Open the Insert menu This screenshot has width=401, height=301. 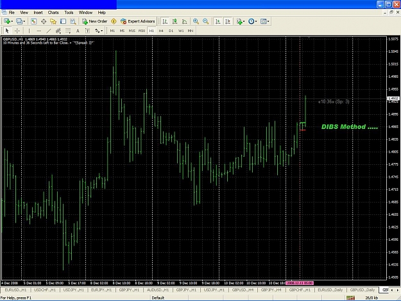click(38, 13)
